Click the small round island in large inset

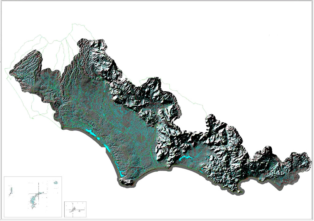tap(56, 183)
